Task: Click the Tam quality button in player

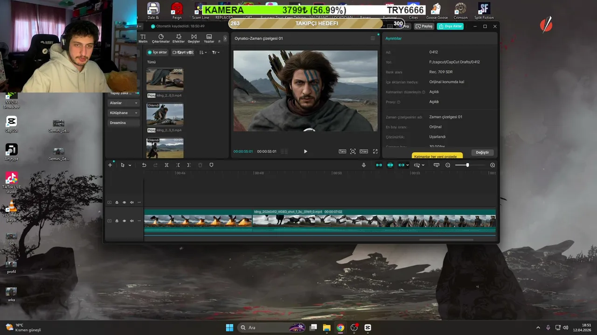Action: click(x=342, y=151)
